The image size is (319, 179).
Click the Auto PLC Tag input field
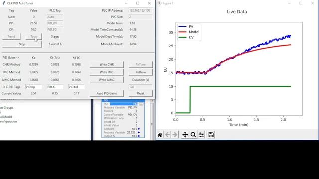55,17
